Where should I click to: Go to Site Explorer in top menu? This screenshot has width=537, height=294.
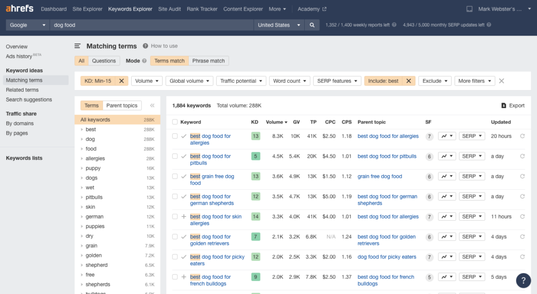pos(87,9)
